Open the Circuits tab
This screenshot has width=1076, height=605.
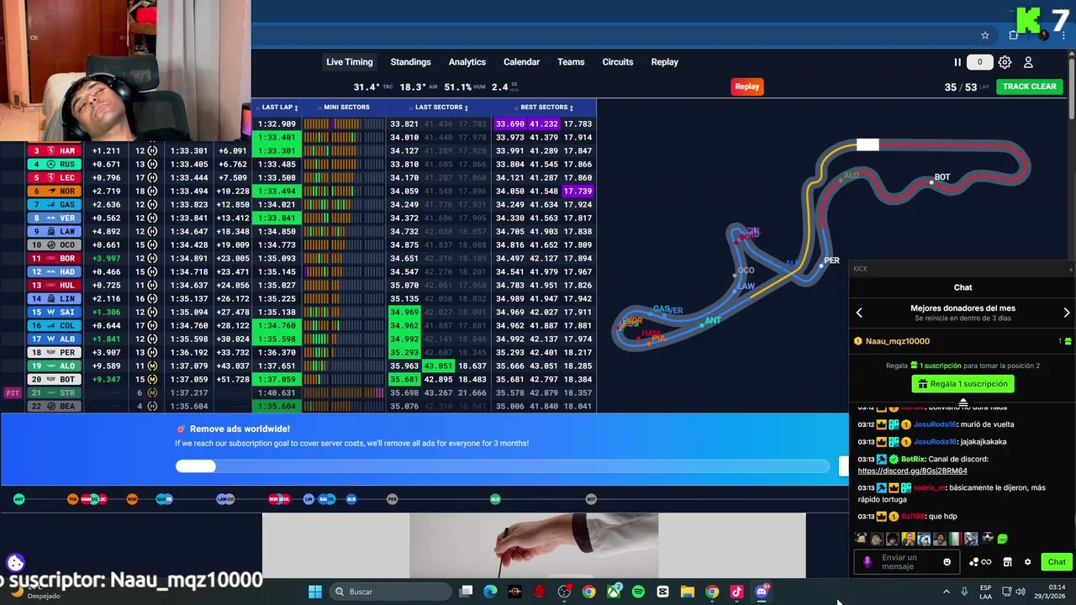tap(618, 62)
